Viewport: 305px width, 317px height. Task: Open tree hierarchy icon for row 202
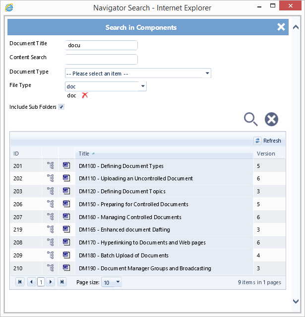pyautogui.click(x=51, y=178)
